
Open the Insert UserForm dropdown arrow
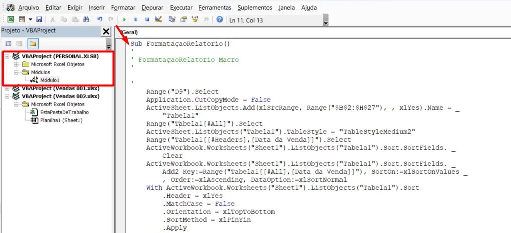[x=30, y=19]
